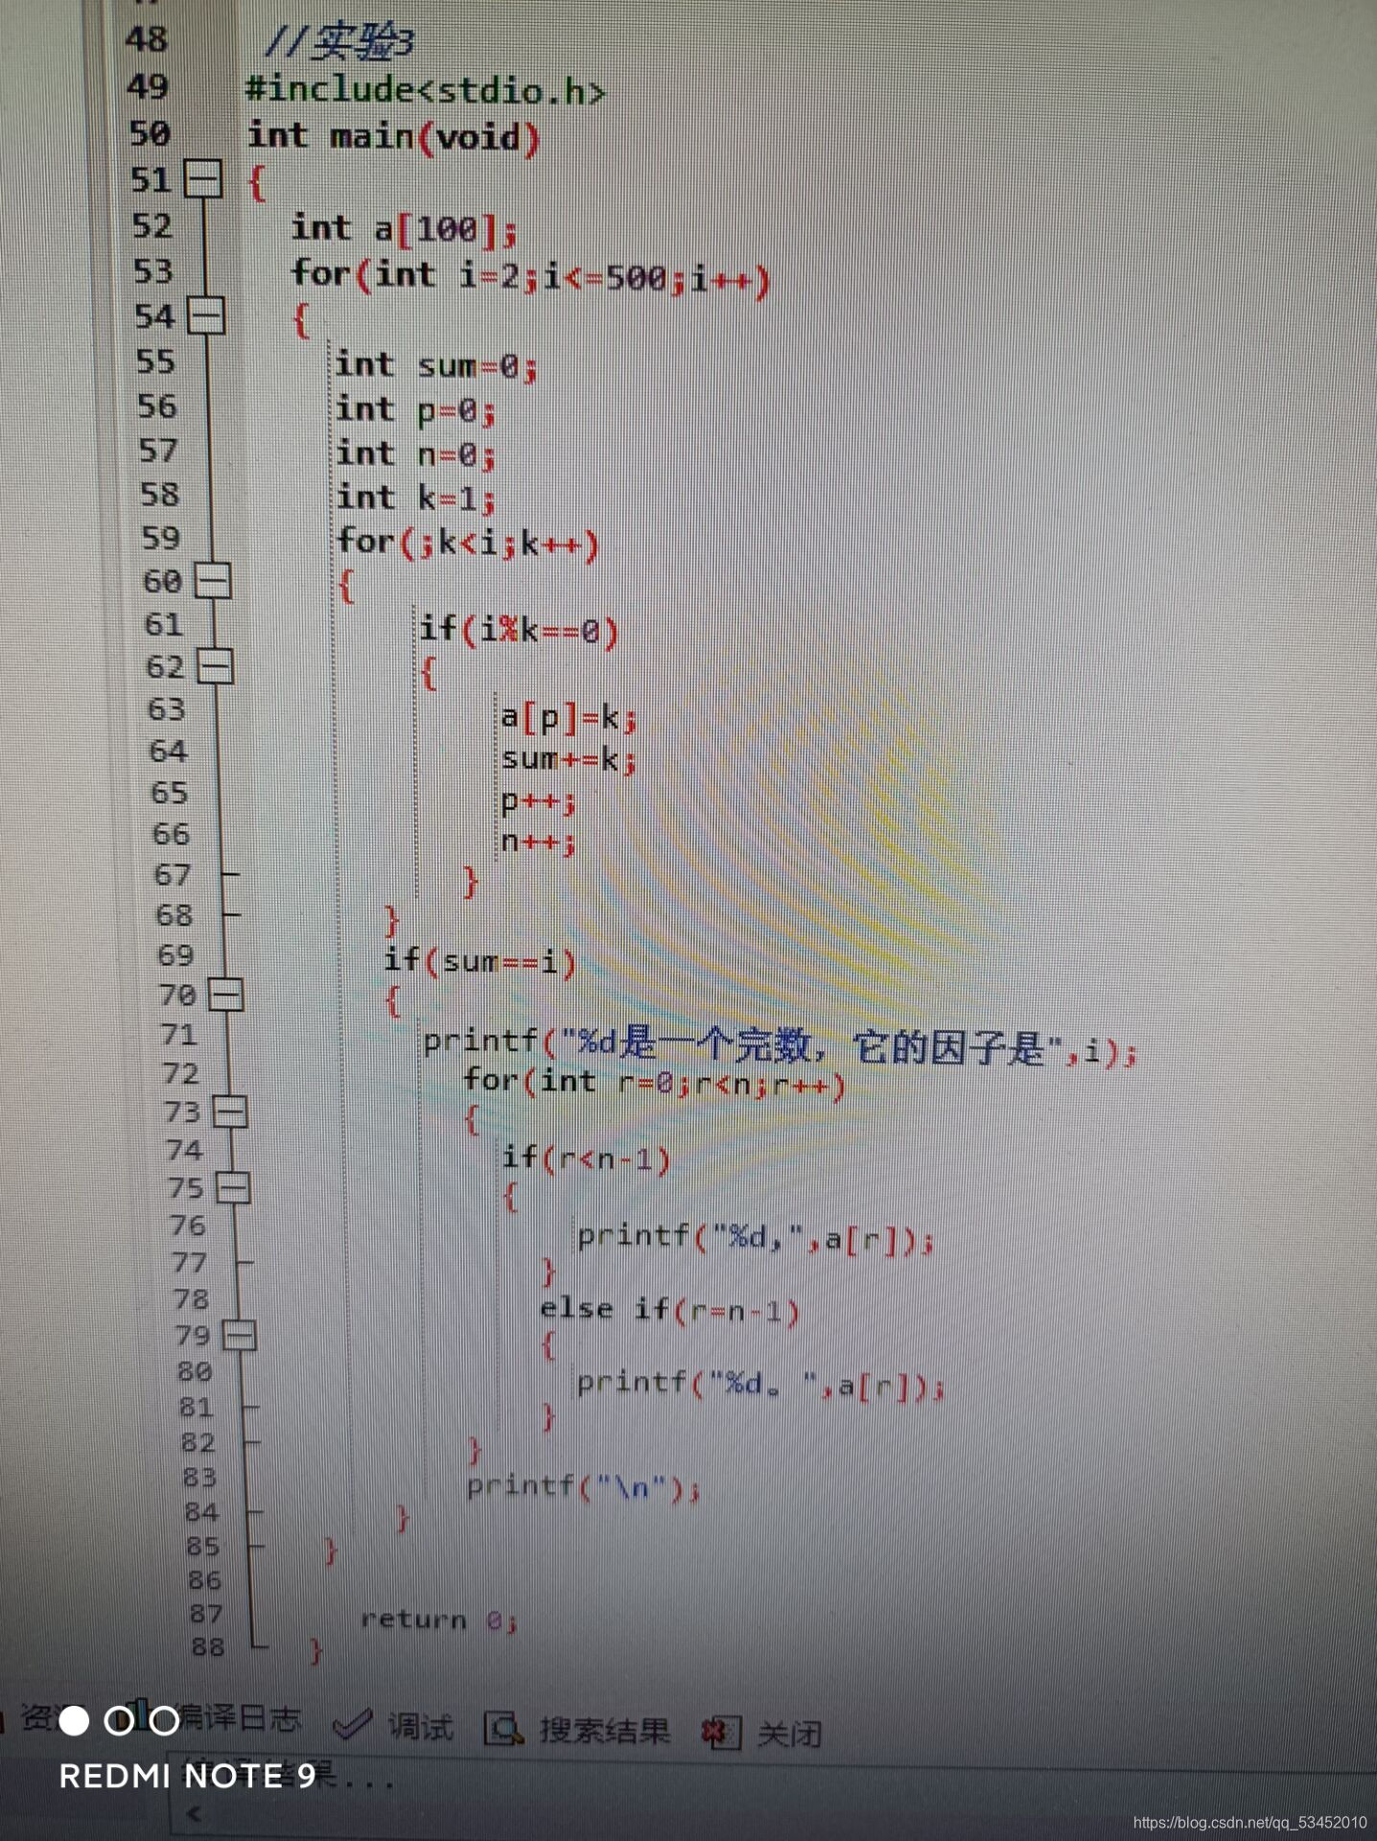Click the if(r<n-1) condition
The height and width of the screenshot is (1841, 1377).
(x=586, y=1158)
